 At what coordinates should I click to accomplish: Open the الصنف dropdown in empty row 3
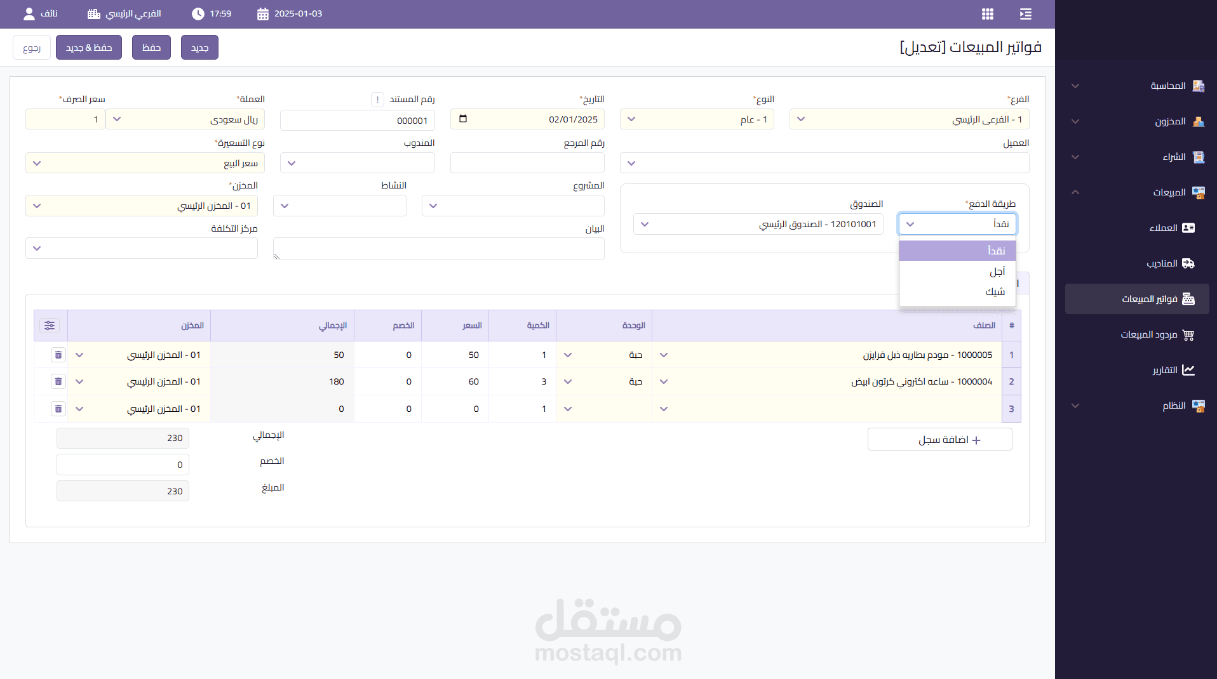point(827,409)
